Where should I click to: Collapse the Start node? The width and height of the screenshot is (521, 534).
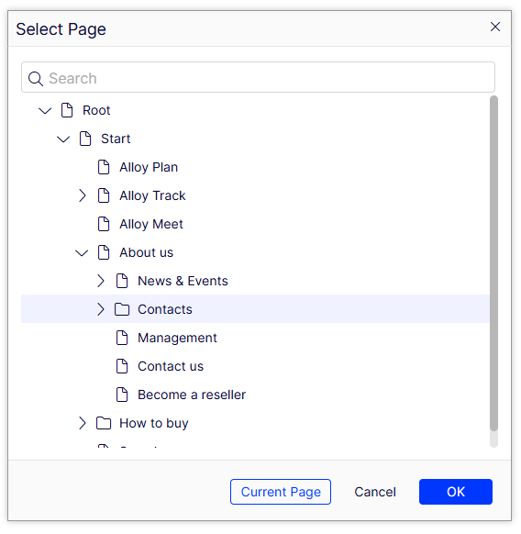[x=63, y=139]
